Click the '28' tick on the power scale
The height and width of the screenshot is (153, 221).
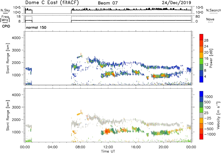coord(206,40)
